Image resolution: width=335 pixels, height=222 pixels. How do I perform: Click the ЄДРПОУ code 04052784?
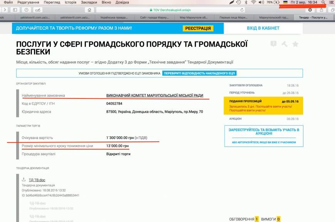[114, 103]
